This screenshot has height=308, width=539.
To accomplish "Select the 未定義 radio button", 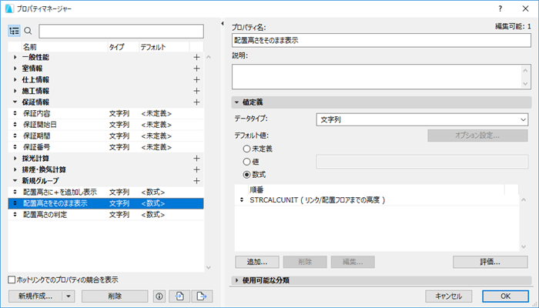I will 246,149.
